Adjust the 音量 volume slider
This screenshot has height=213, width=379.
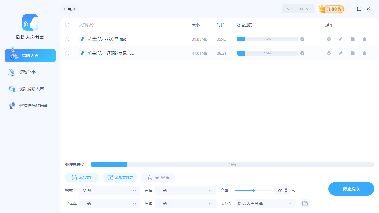click(x=253, y=191)
